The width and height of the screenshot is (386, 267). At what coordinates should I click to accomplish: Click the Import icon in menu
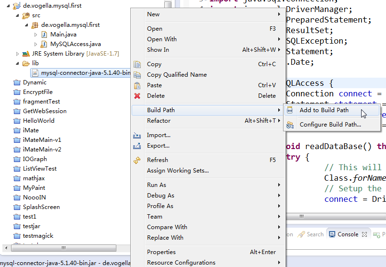137,135
